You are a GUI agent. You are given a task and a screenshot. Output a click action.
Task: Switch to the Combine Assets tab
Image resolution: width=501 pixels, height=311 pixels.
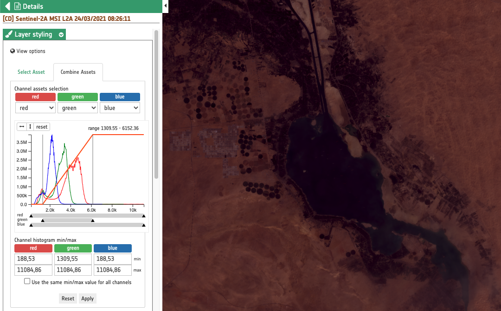78,72
